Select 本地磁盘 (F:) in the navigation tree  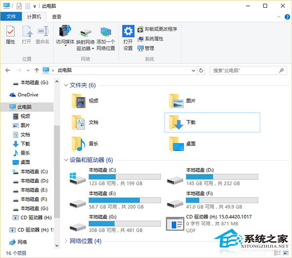point(30,199)
